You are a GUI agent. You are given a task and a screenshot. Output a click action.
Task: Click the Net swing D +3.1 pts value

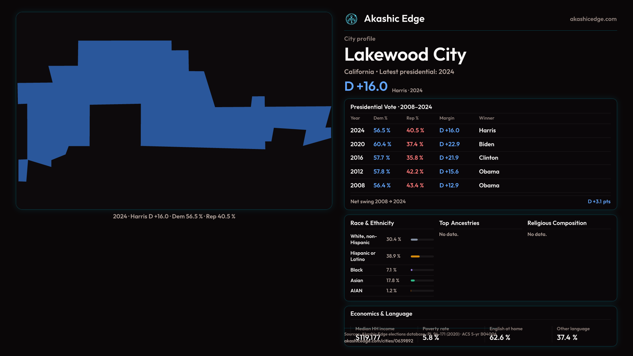[x=599, y=201]
